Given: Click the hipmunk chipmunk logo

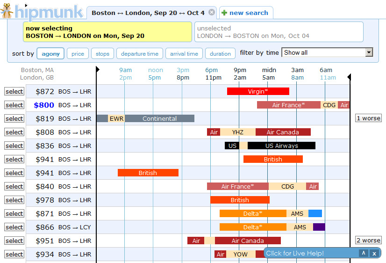Looking at the screenshot, I should tap(7, 11).
